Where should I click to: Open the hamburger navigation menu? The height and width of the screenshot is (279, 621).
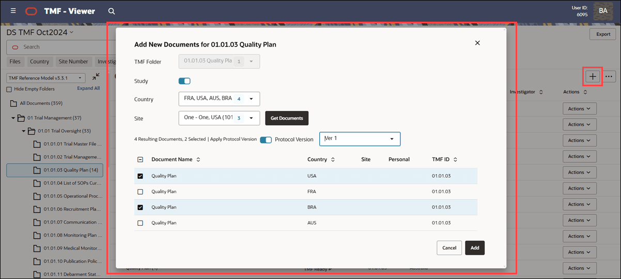(13, 11)
